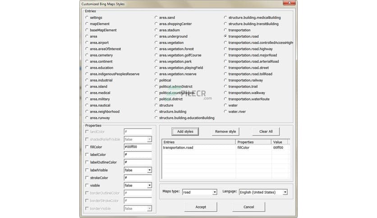The image size is (377, 218).
Task: Confirm with the Accept button
Action: [x=201, y=207]
